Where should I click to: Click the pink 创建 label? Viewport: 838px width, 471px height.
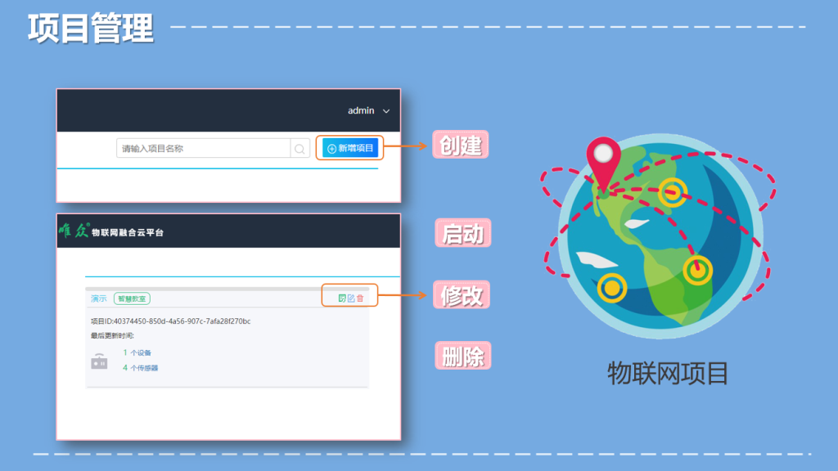461,145
